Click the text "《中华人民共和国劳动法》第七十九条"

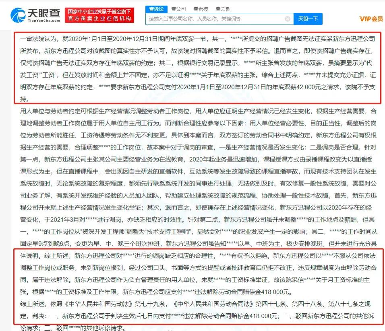pos(115,304)
